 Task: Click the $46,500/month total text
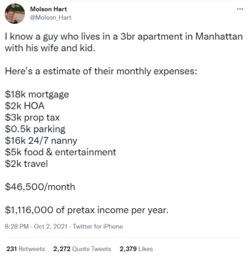pyautogui.click(x=40, y=187)
